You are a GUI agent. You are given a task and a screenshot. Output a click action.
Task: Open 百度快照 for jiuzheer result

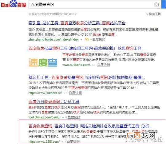75,93
